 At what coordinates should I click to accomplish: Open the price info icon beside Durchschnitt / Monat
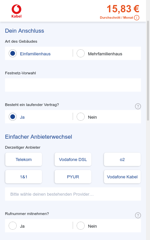pos(137,18)
